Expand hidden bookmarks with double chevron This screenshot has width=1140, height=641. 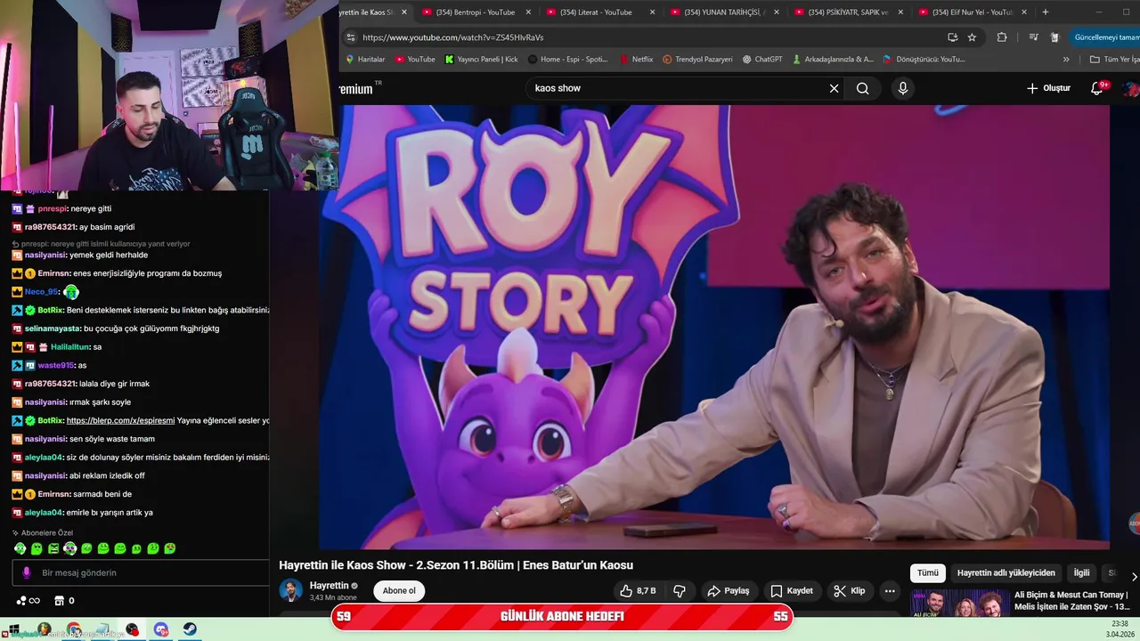click(x=1066, y=60)
